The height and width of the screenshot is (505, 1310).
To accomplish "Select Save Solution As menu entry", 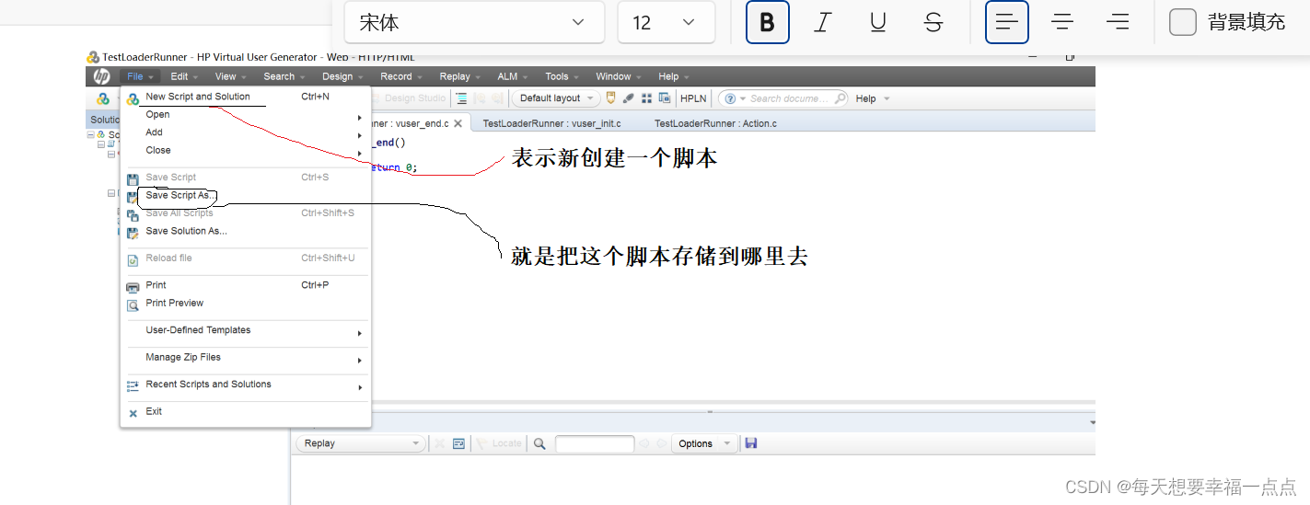I will (x=246, y=232).
